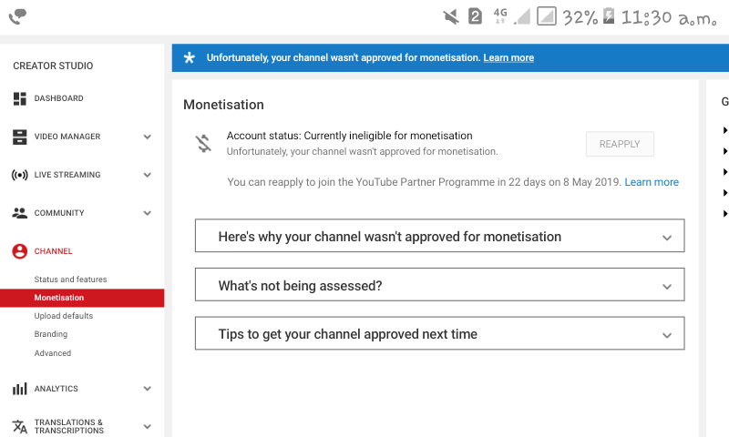Open the first triangle arrow in right panel

(724, 130)
